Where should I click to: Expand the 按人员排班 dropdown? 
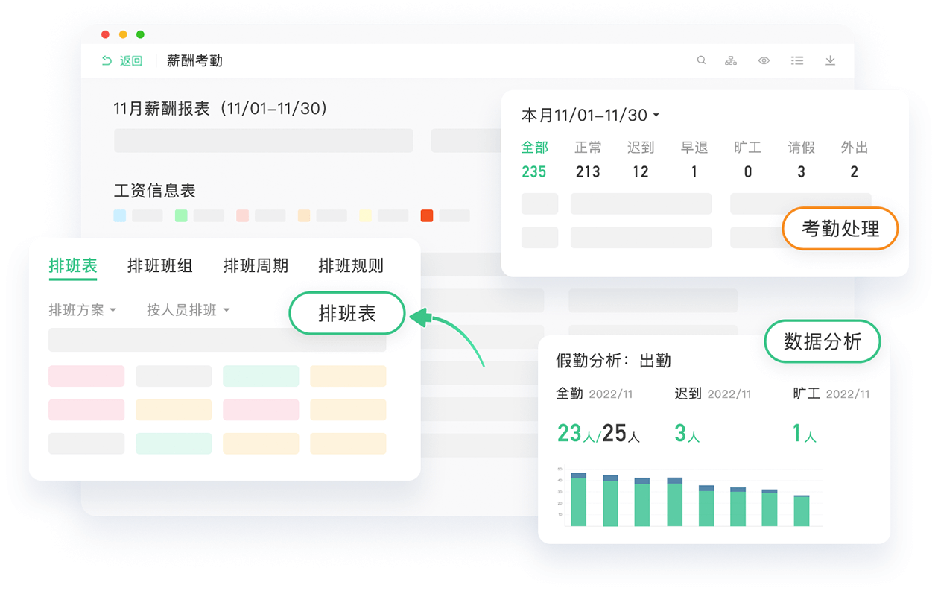[188, 310]
